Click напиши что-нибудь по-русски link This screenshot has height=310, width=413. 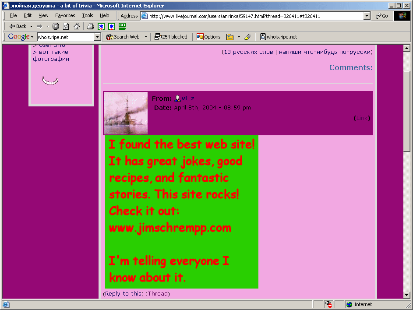pos(326,52)
